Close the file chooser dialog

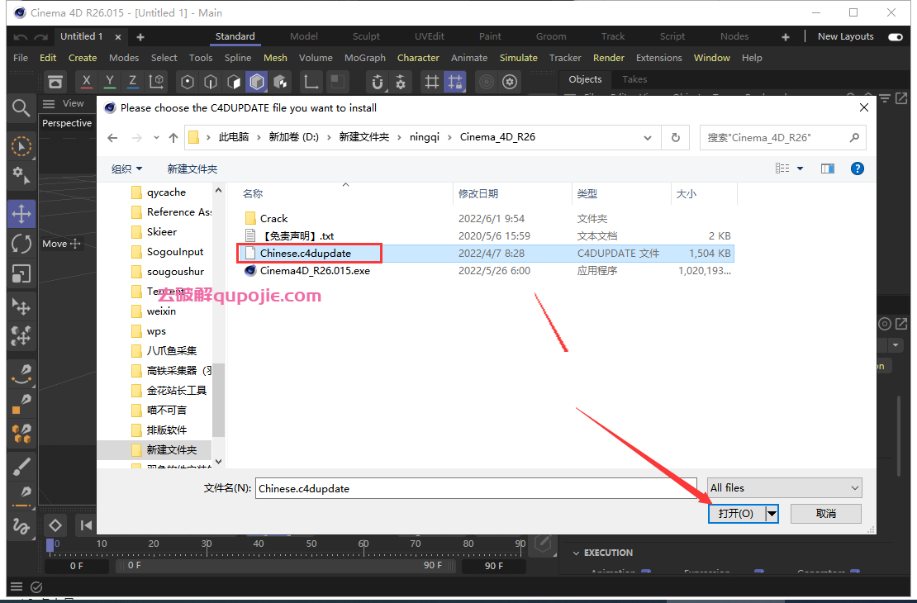tap(864, 107)
